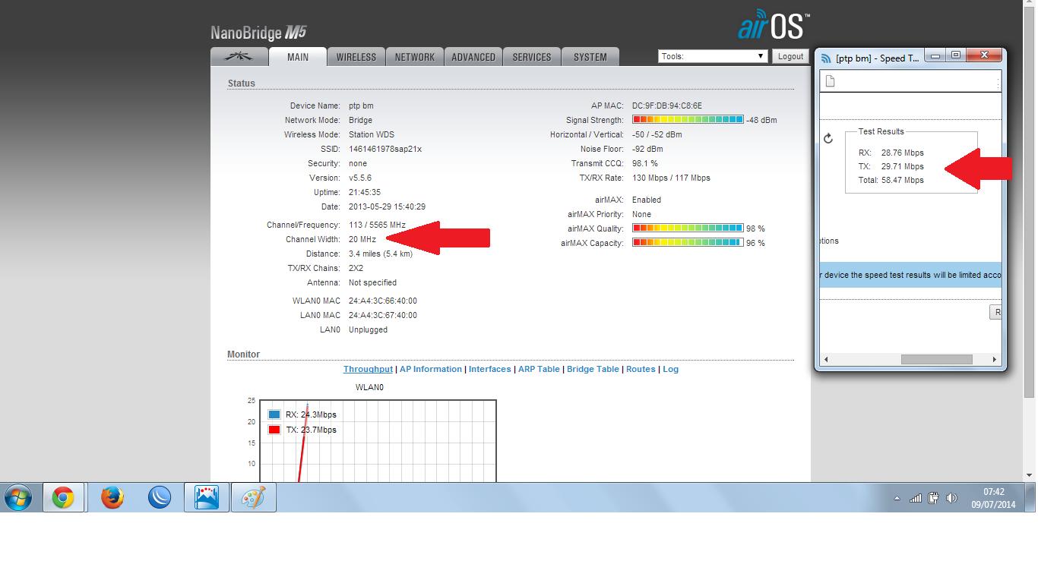Open the blue mountain app on taskbar

pos(207,498)
